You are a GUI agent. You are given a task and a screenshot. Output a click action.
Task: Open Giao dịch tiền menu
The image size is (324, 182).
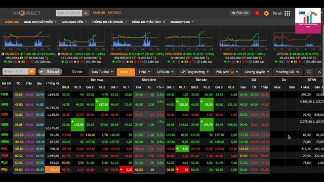coord(74,22)
